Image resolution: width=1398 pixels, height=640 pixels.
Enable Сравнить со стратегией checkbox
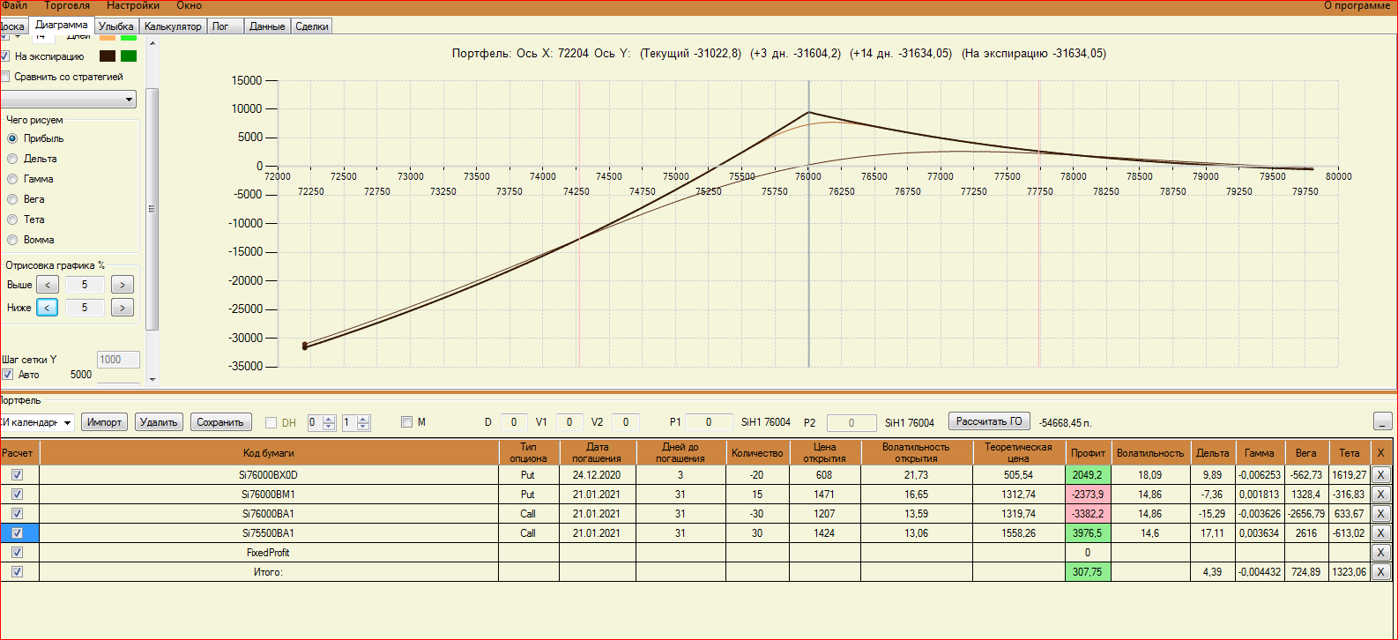(4, 77)
